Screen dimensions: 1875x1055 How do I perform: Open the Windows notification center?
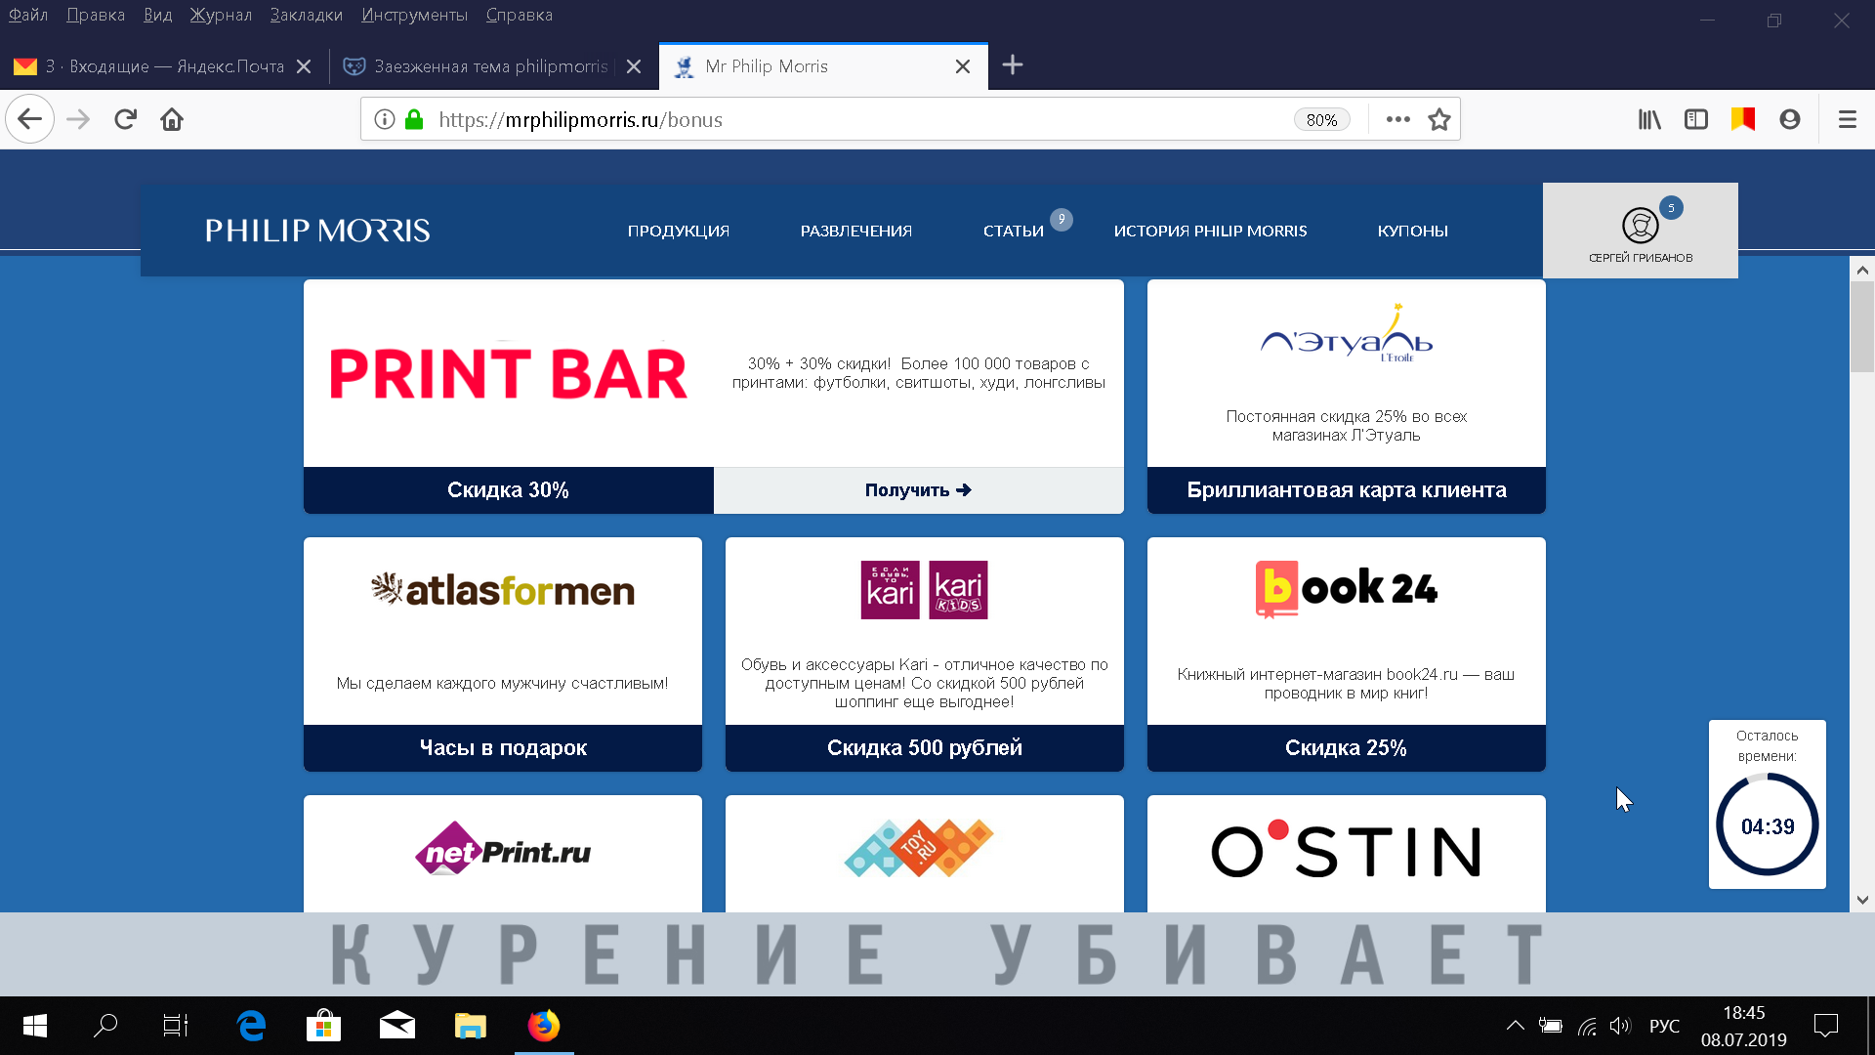click(x=1826, y=1026)
